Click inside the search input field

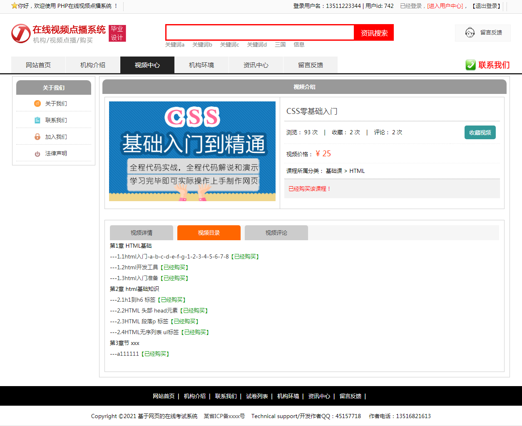pyautogui.click(x=258, y=32)
